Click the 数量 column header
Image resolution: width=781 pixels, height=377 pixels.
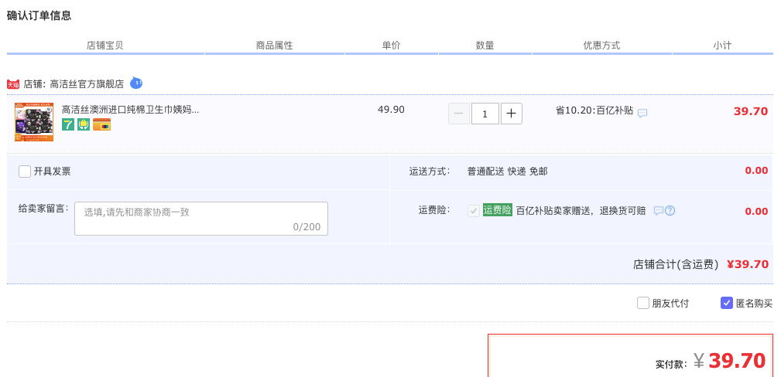(x=485, y=46)
